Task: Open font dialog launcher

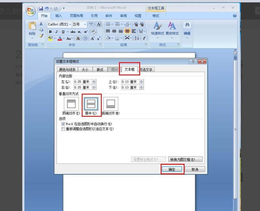Action: tap(100, 44)
